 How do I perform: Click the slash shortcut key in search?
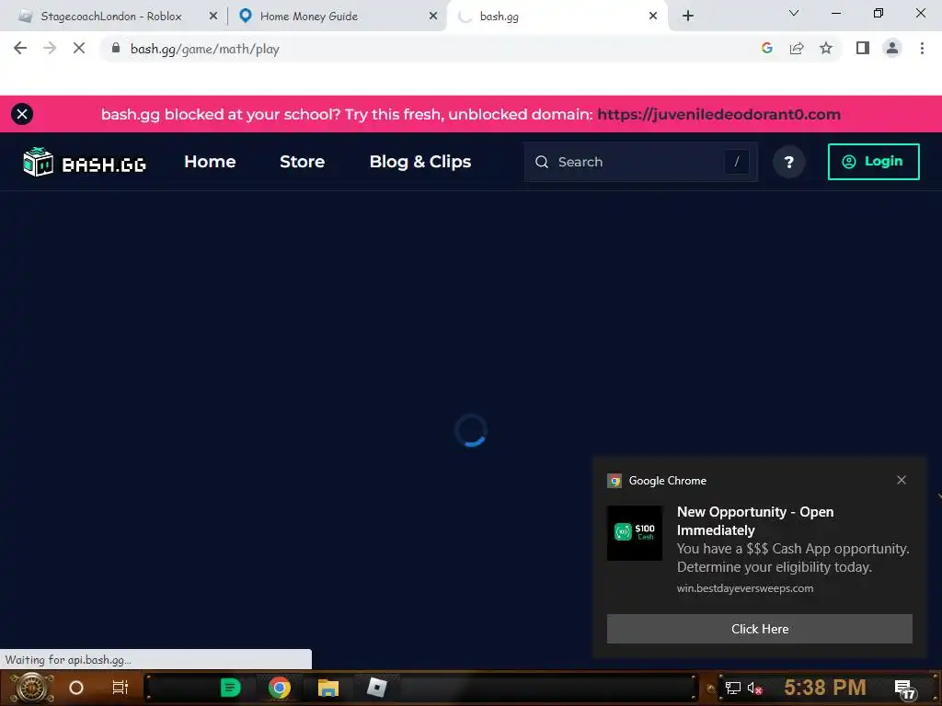coord(737,162)
